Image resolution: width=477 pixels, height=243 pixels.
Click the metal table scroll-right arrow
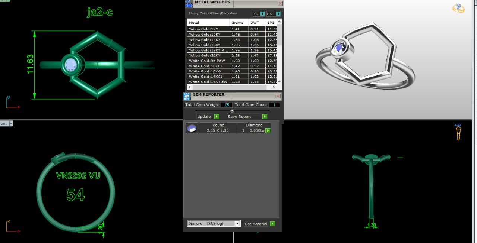point(274,87)
